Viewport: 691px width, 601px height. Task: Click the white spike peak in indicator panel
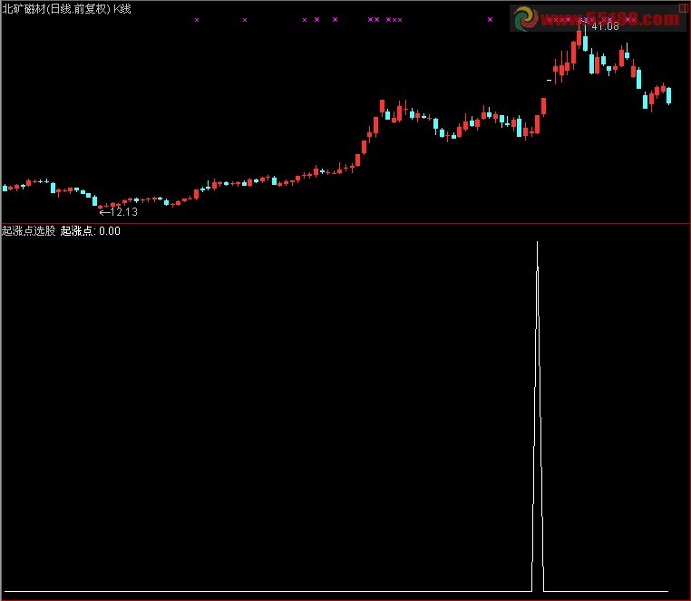[537, 242]
